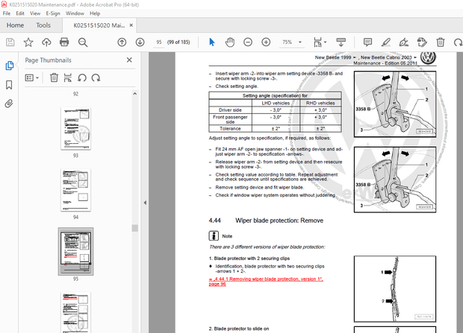463x333 pixels.
Task: Print the document with the printer icon
Action: coord(64,42)
